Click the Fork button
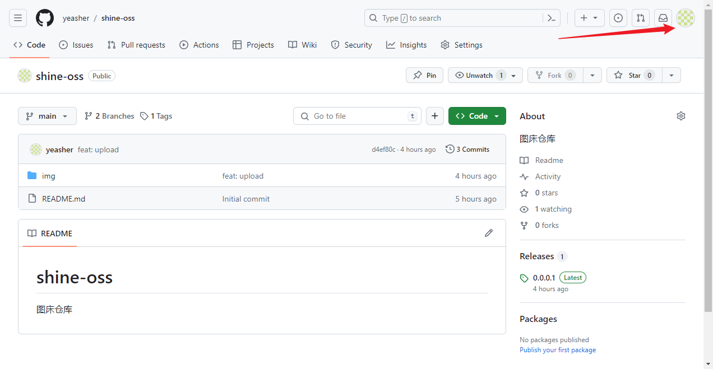The image size is (713, 369). 555,75
